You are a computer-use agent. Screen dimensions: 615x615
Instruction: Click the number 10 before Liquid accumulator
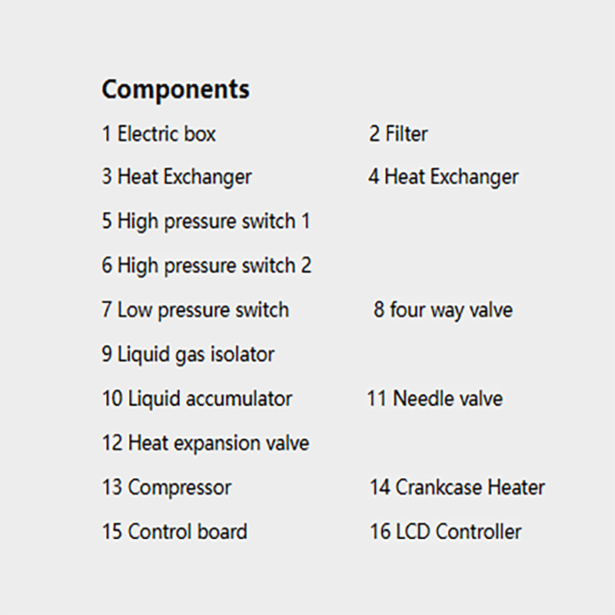pyautogui.click(x=112, y=399)
